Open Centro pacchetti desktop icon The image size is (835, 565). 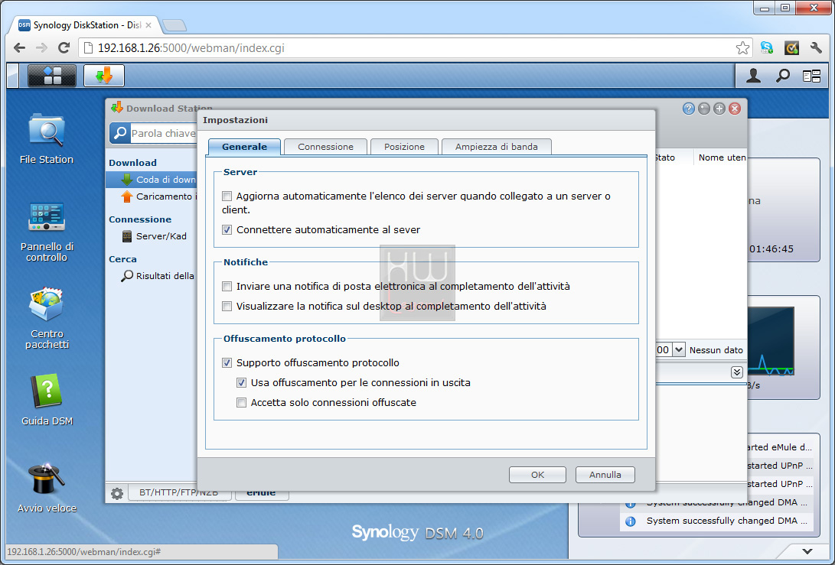[47, 318]
